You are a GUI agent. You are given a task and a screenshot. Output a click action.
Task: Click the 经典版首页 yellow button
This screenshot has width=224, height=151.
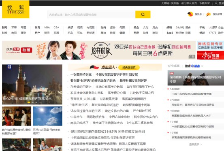pos(129,68)
